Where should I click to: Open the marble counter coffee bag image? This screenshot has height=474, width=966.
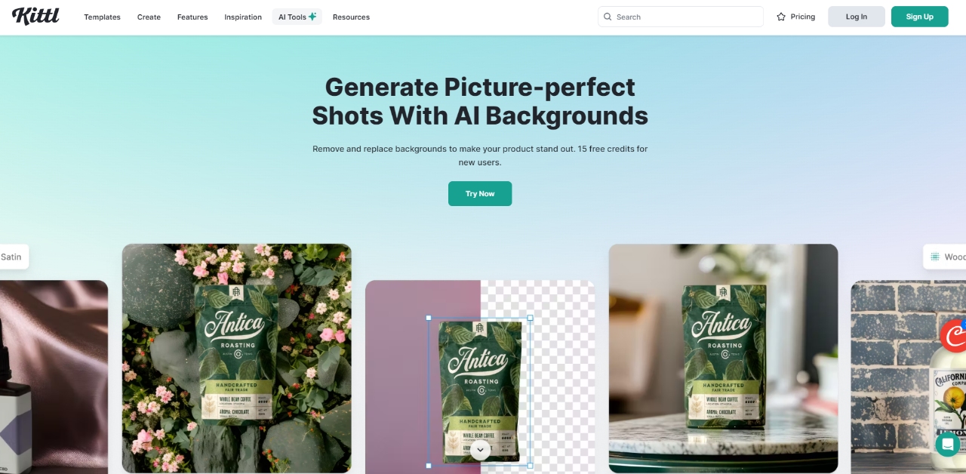click(x=723, y=358)
